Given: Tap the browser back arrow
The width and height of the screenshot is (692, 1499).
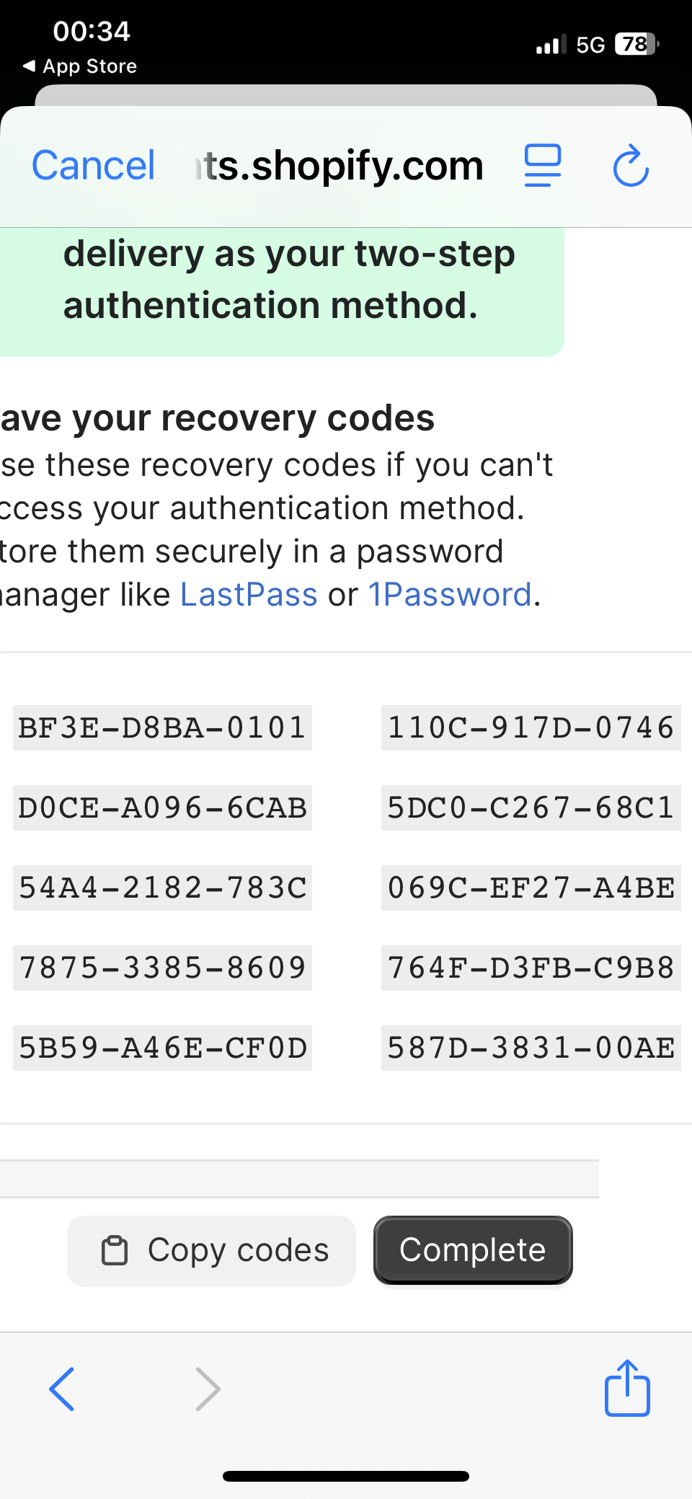Looking at the screenshot, I should (x=62, y=1389).
